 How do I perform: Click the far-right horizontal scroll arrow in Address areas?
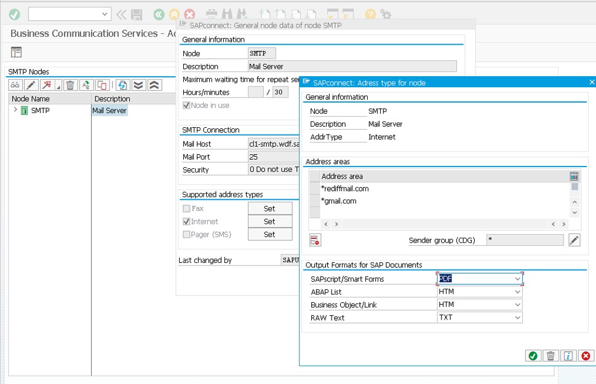pyautogui.click(x=563, y=224)
